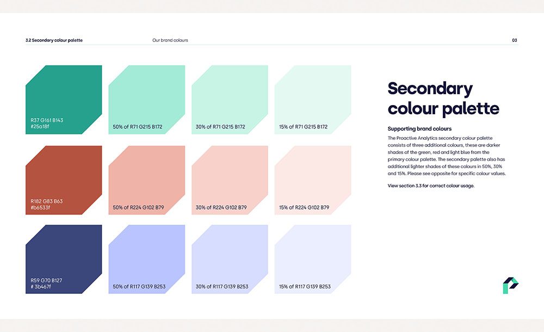Choose the 30% of R224 G102 B79 swatch
The width and height of the screenshot is (544, 332).
click(x=230, y=180)
